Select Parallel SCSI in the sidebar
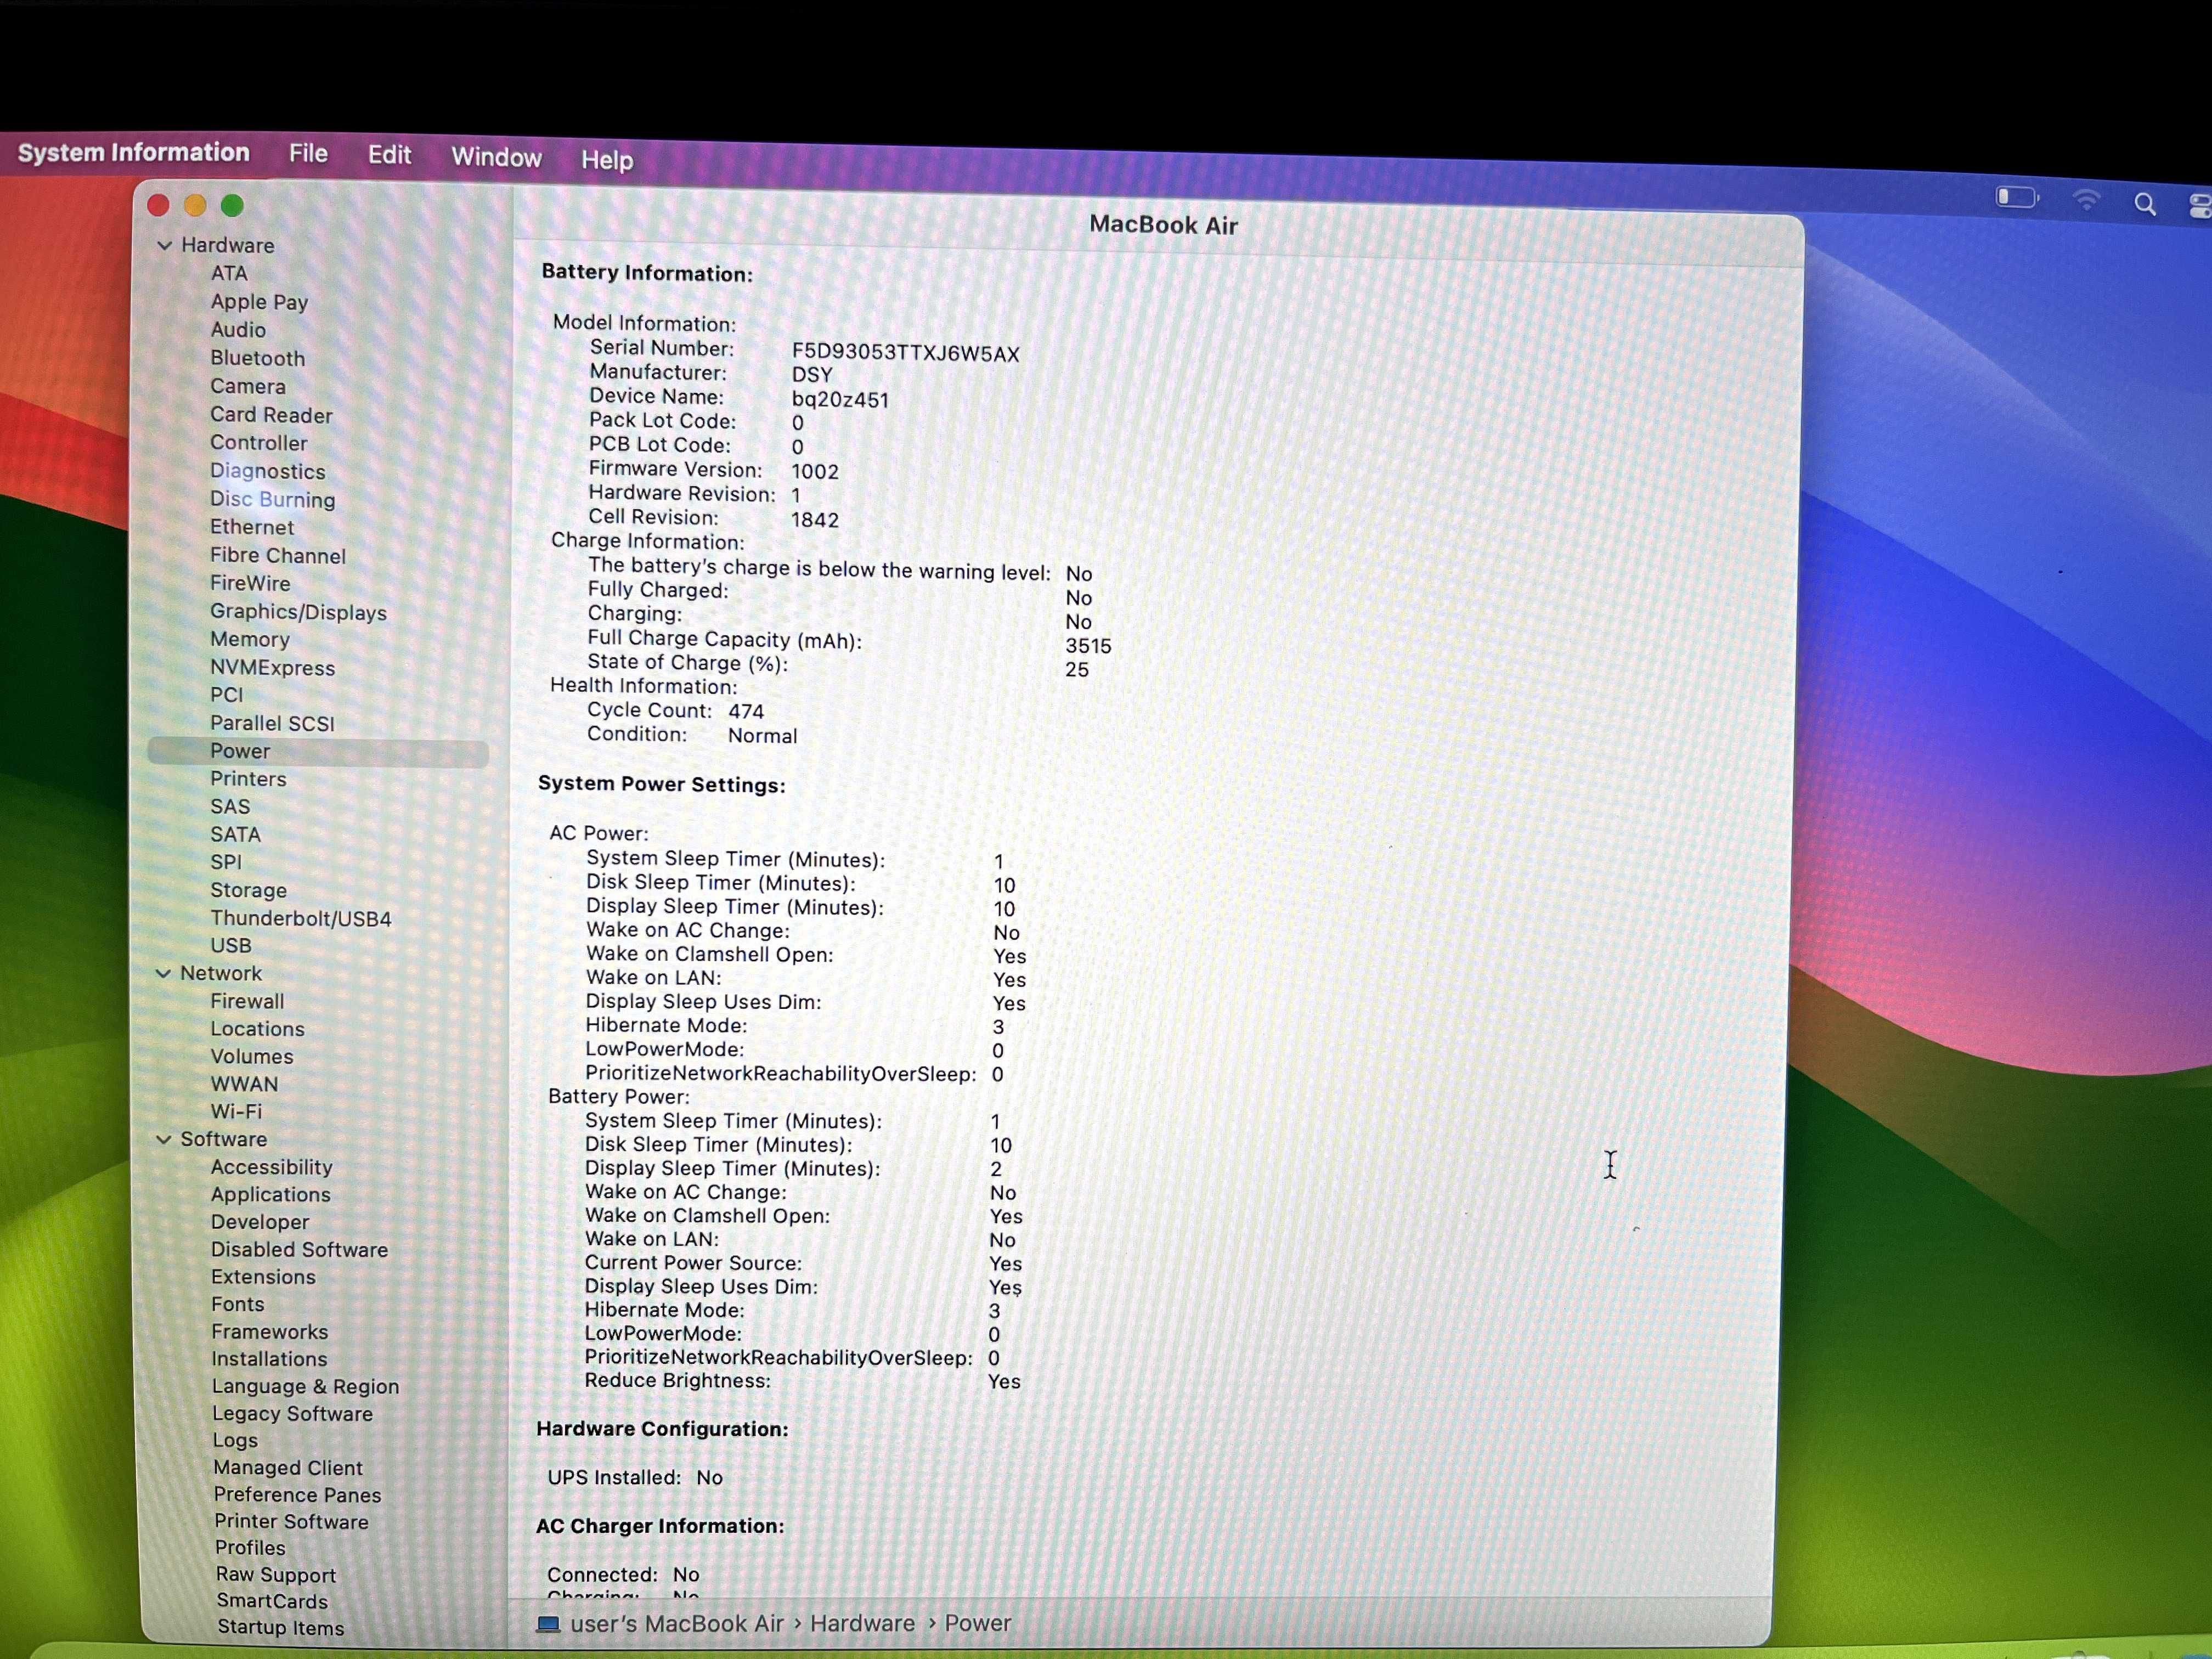2212x1659 pixels. click(272, 723)
